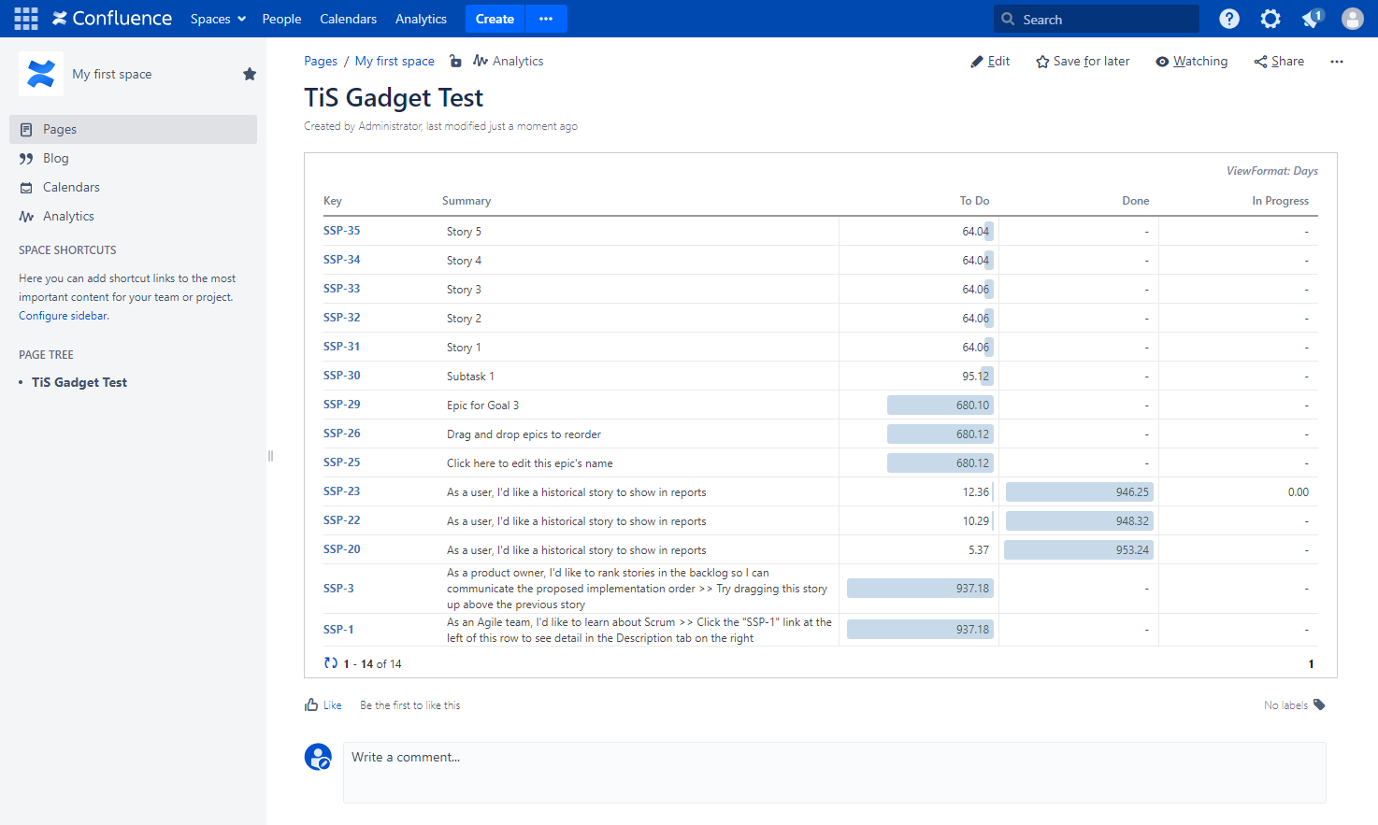The height and width of the screenshot is (825, 1378).
Task: Open the settings gear menu
Action: tap(1270, 19)
